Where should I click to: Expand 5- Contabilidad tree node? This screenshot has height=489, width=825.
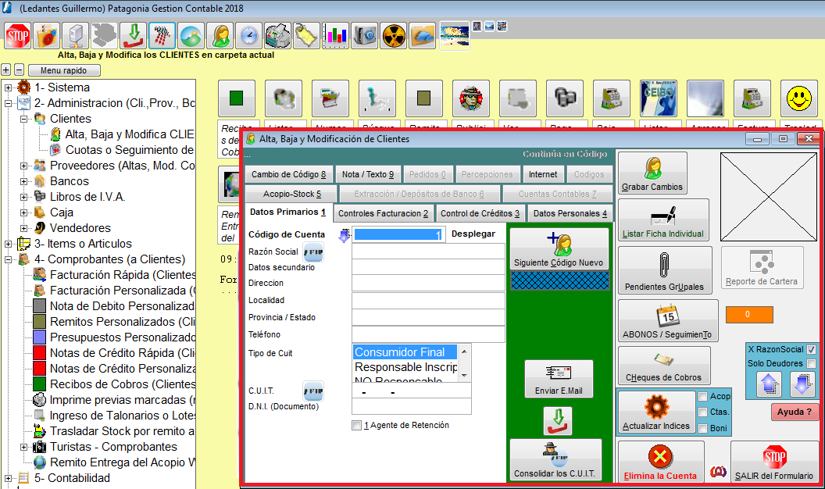click(9, 479)
